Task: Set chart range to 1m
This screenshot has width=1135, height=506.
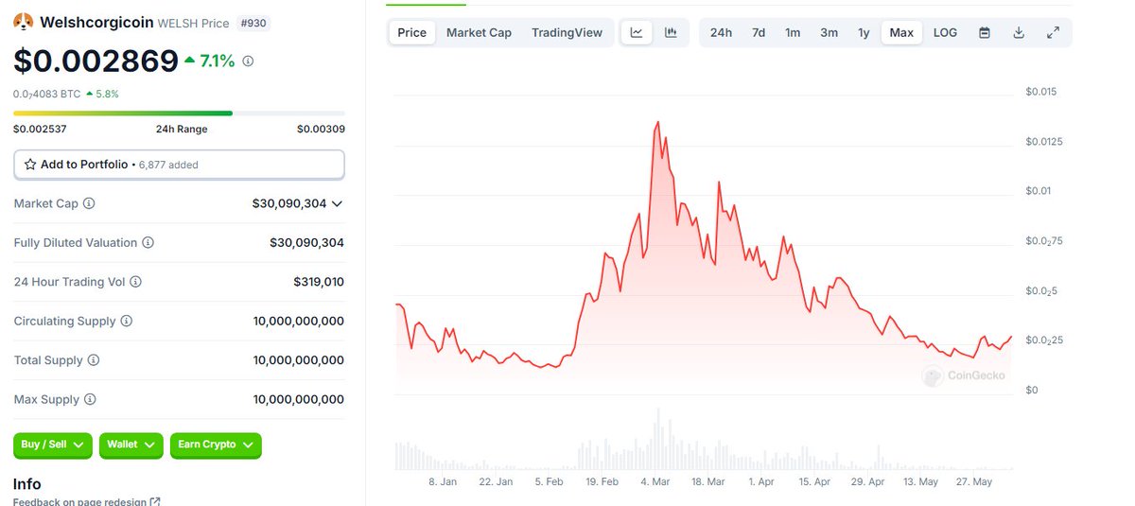Action: pos(793,33)
